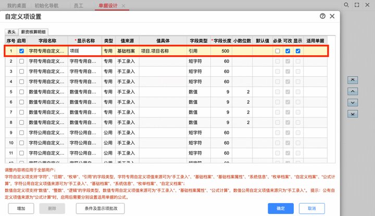Select the 单据设计 tab
375x216 pixels.
point(108,6)
